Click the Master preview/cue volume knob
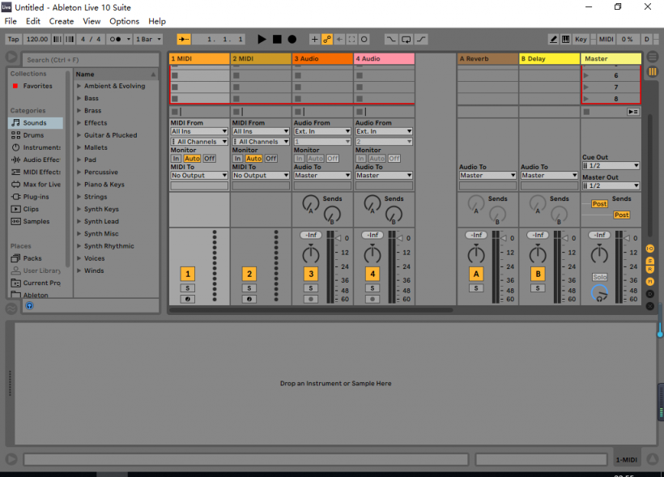This screenshot has width=664, height=477. coord(599,292)
